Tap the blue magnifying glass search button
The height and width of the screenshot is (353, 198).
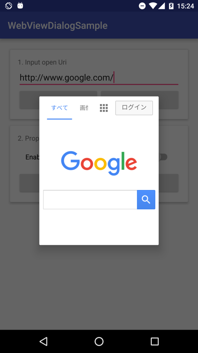click(x=146, y=200)
